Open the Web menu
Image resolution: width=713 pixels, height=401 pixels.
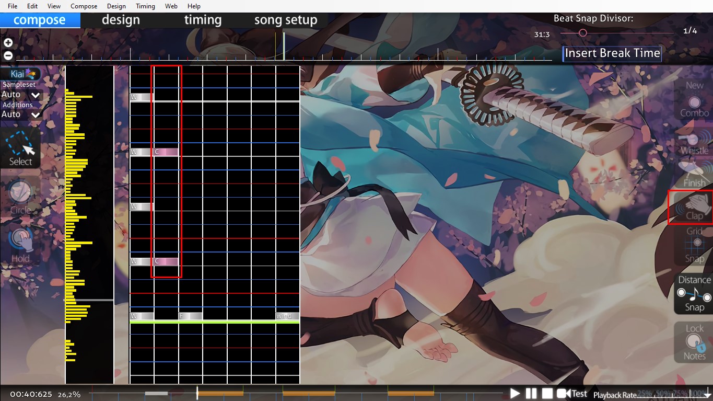pyautogui.click(x=171, y=6)
